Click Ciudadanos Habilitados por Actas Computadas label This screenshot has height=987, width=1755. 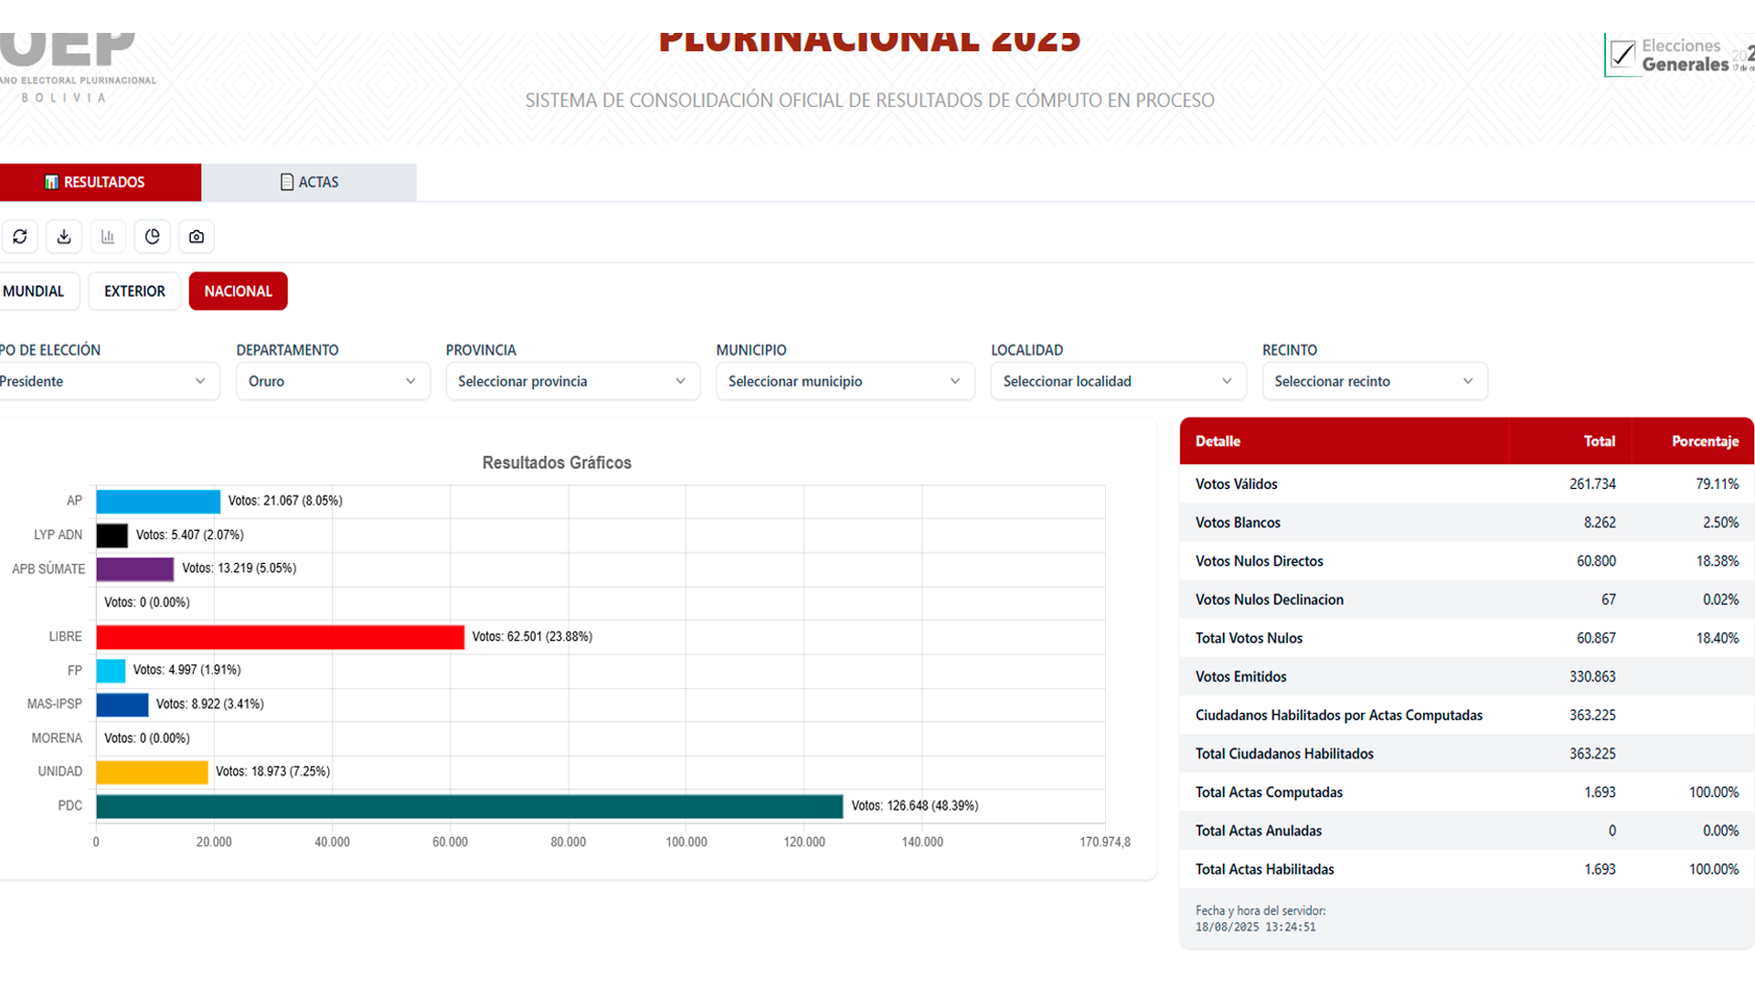click(x=1339, y=716)
